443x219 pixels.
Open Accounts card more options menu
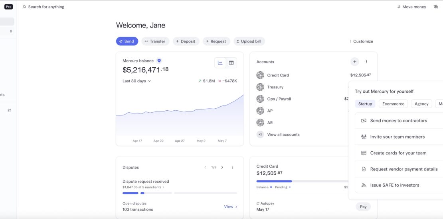pyautogui.click(x=366, y=62)
